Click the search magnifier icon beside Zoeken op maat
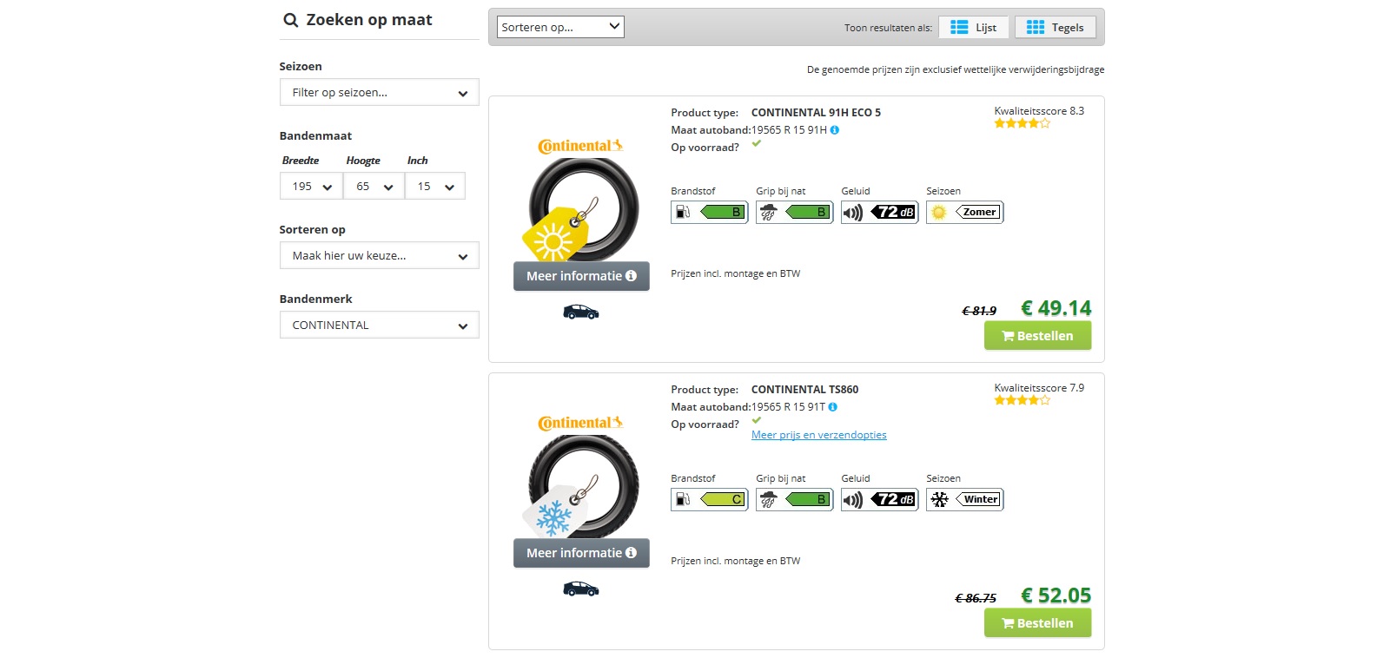Viewport: 1390px width, 658px height. pyautogui.click(x=291, y=20)
